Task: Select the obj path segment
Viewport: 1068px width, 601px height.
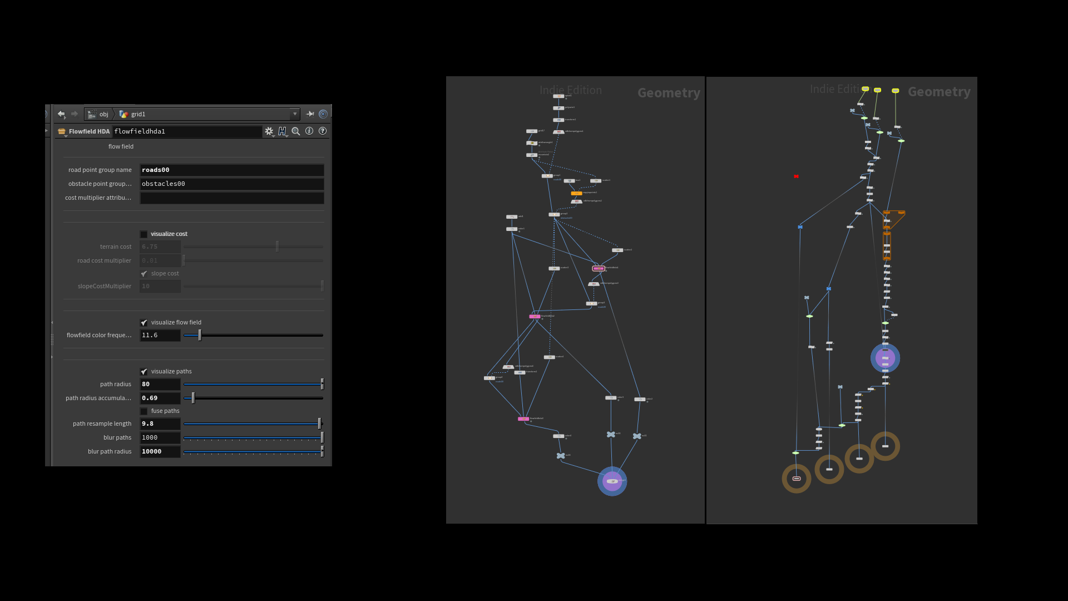Action: (103, 114)
